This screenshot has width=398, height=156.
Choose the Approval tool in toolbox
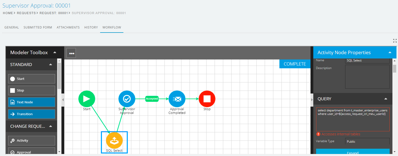coord(32,152)
